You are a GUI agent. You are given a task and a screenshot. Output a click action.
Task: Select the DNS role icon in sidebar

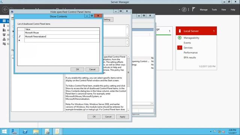point(4,39)
